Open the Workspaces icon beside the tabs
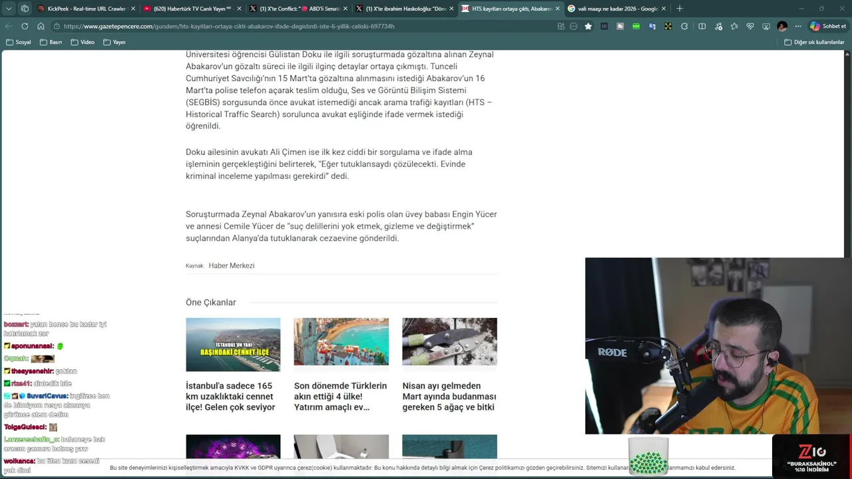 click(x=25, y=9)
